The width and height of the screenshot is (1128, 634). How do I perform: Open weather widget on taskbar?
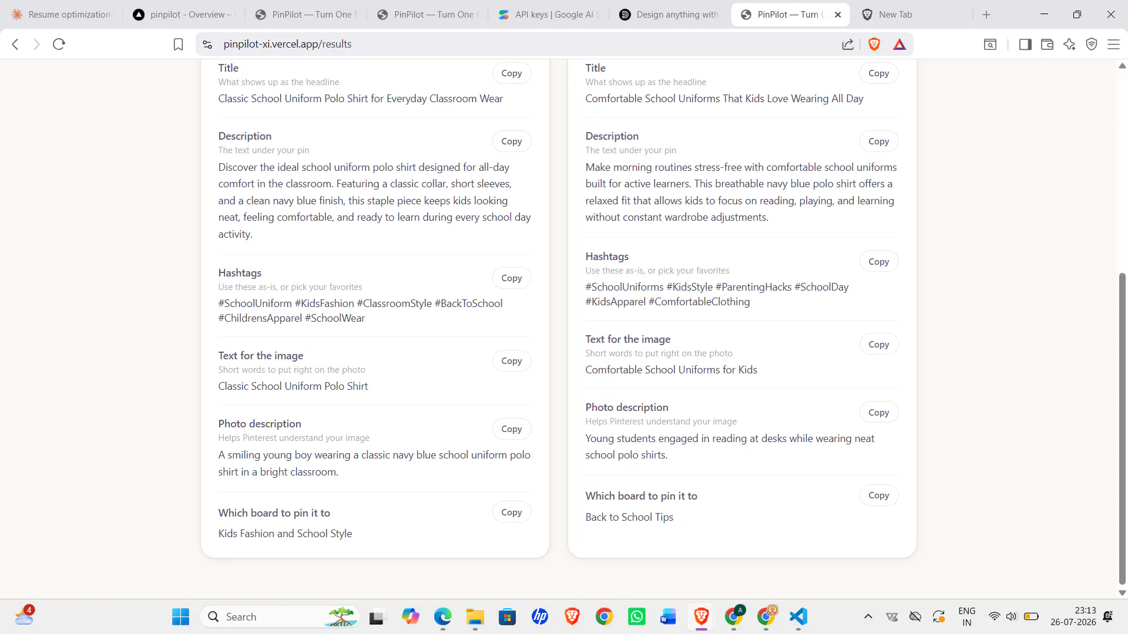tap(25, 616)
